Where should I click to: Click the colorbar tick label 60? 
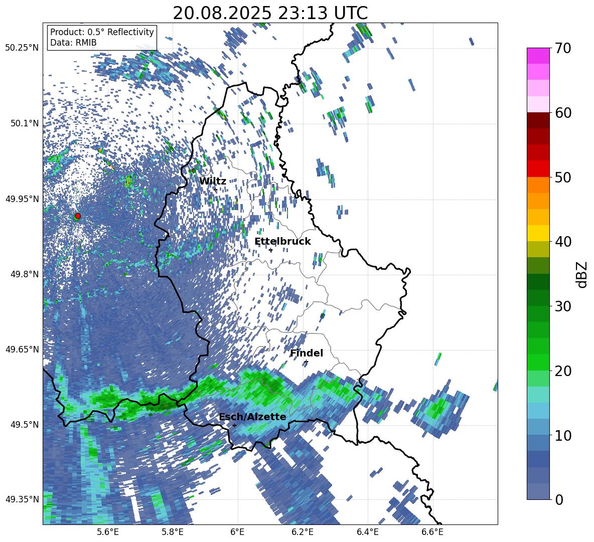point(563,113)
